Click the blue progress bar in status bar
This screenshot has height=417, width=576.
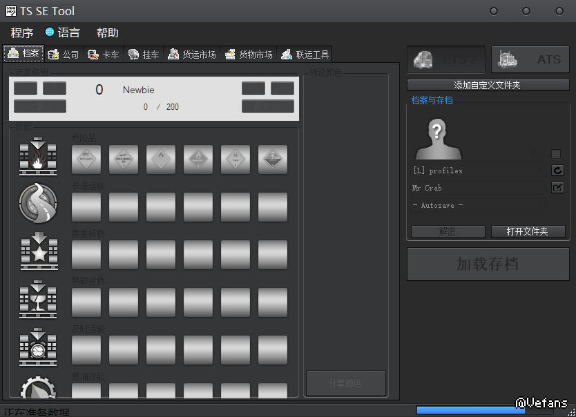click(470, 410)
